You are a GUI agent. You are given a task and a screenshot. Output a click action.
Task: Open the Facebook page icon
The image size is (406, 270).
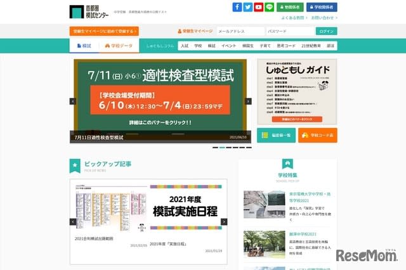(237, 7)
